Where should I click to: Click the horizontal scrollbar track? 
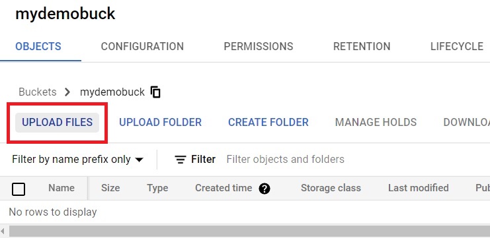(x=249, y=231)
